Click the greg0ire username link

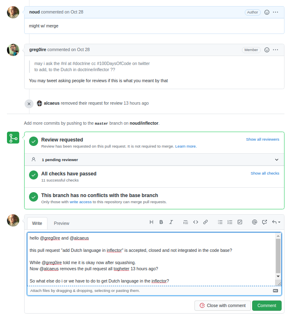tap(38, 49)
